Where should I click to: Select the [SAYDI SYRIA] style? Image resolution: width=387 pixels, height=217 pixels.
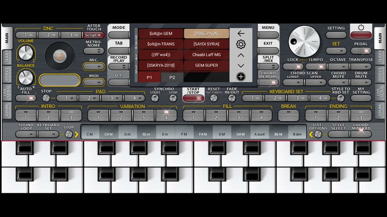pyautogui.click(x=207, y=44)
